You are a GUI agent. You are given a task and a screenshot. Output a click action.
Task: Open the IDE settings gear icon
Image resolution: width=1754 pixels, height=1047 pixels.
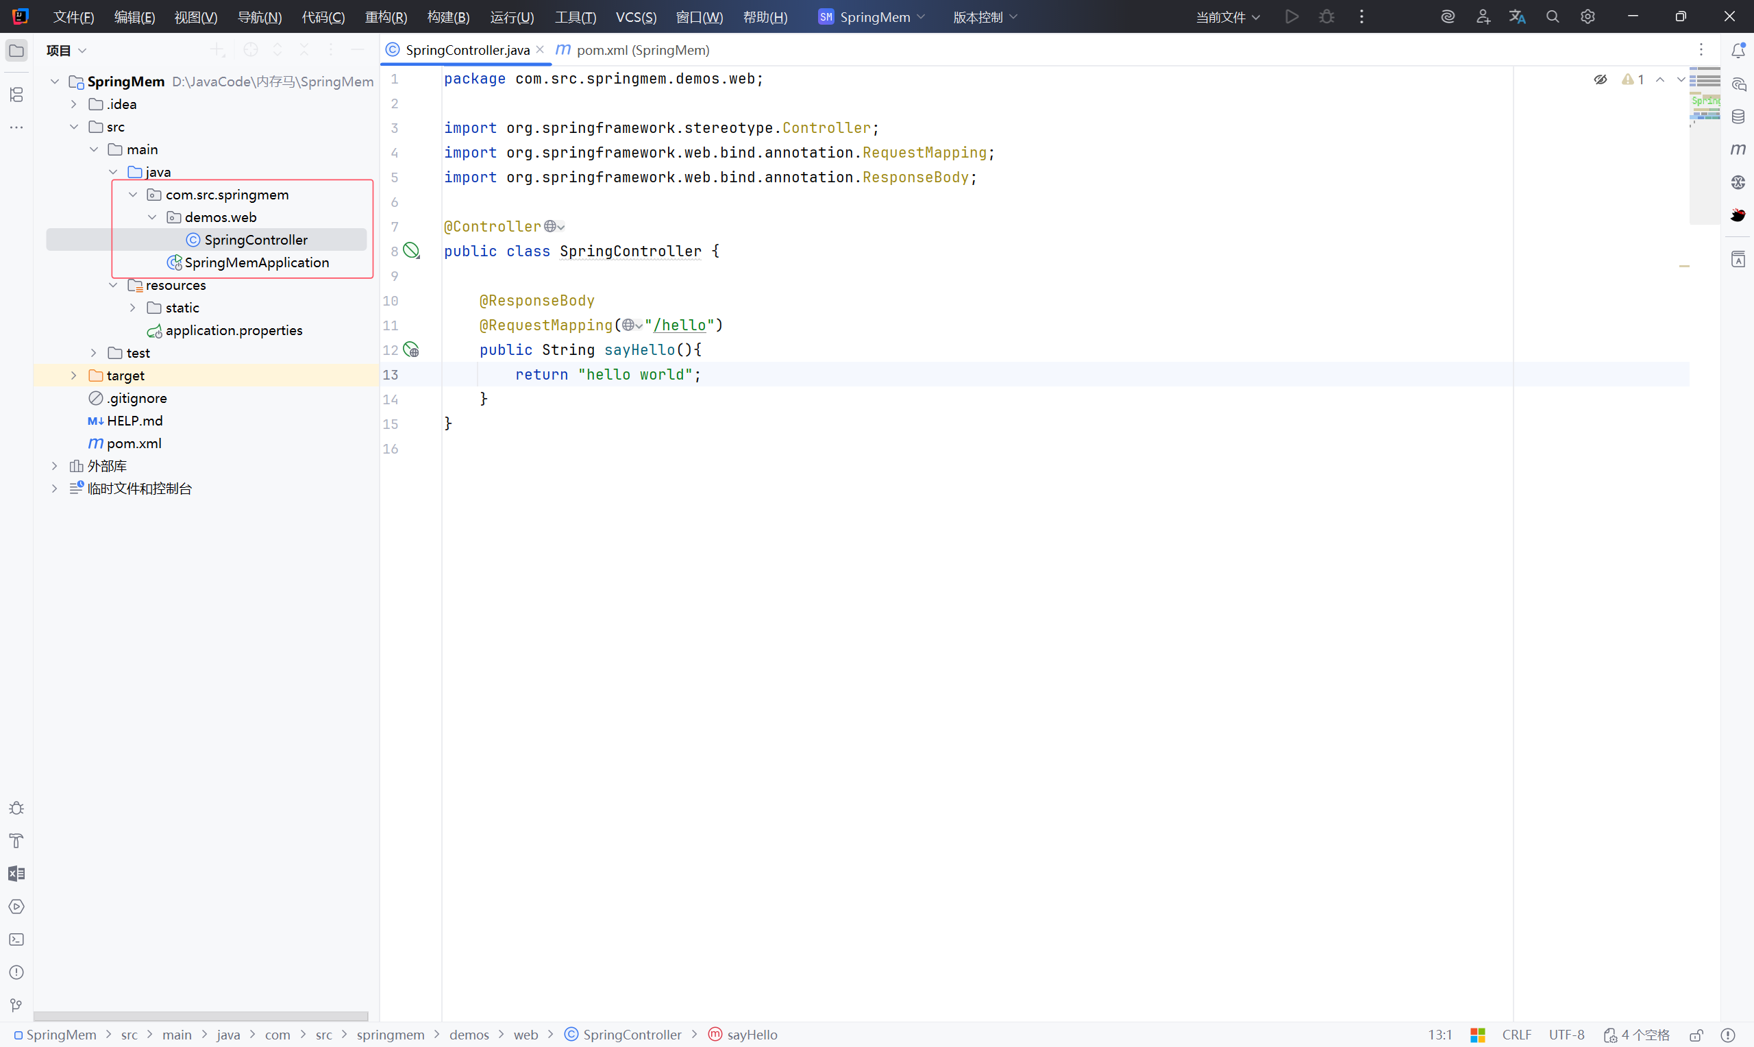1588,17
